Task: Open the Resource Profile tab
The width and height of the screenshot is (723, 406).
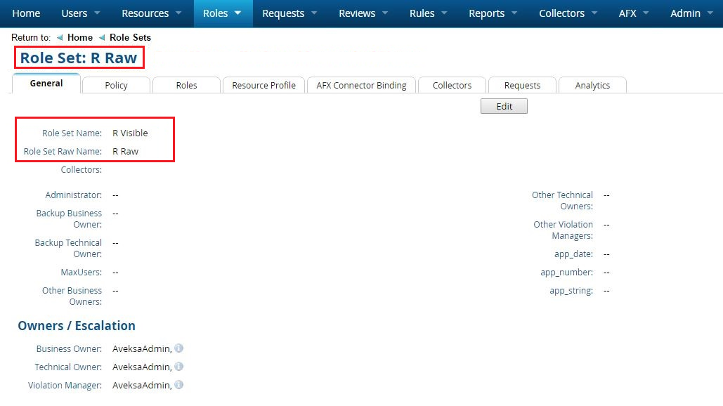Action: click(263, 85)
